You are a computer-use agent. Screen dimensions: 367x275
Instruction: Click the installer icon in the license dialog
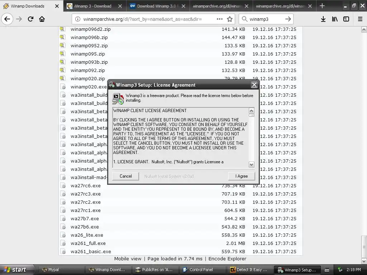(118, 98)
